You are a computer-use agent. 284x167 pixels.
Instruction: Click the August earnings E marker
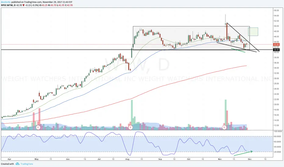(x=130, y=128)
